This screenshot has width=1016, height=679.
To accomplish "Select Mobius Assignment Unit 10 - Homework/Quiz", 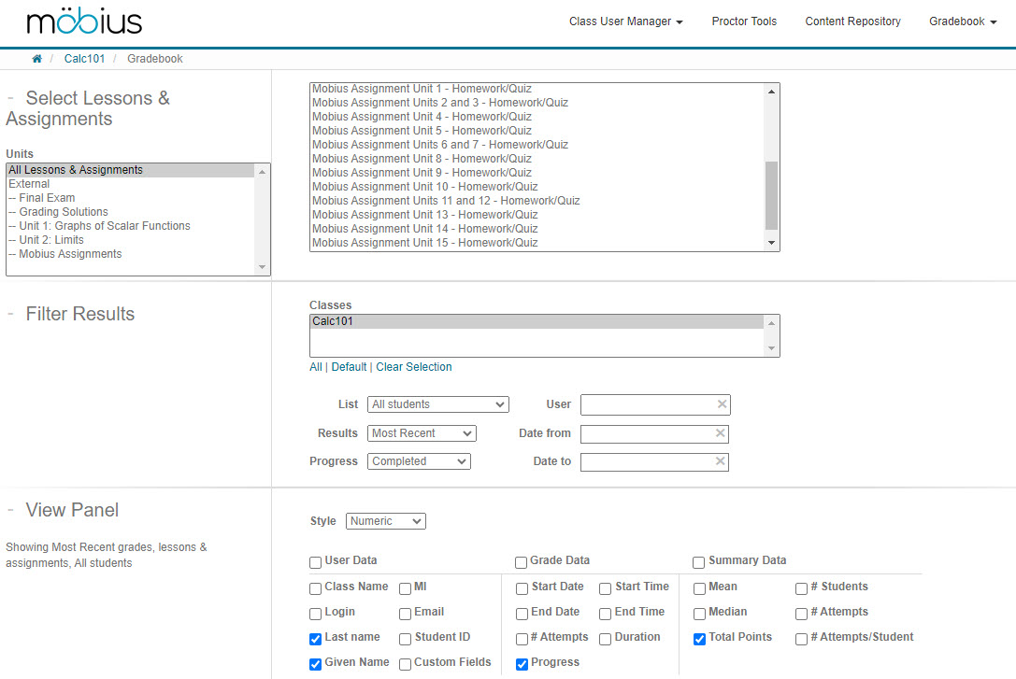I will point(422,187).
